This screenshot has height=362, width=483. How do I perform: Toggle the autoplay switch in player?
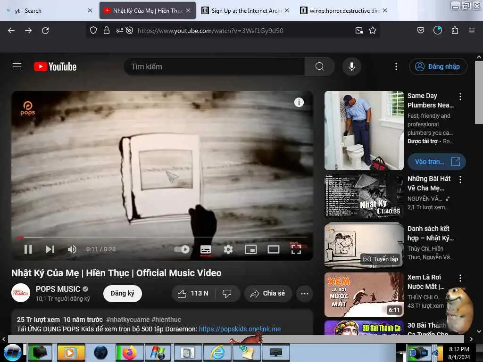[x=182, y=249]
